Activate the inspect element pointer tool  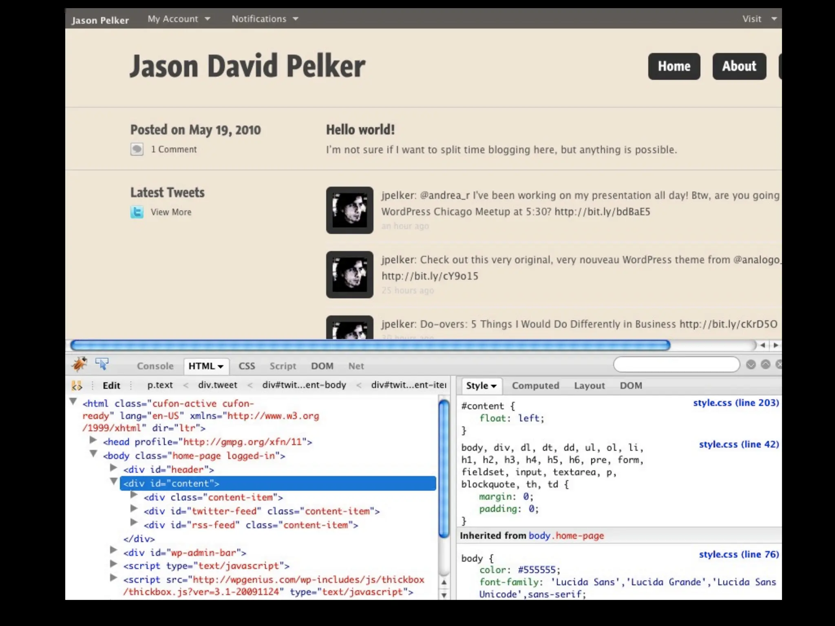coord(102,364)
